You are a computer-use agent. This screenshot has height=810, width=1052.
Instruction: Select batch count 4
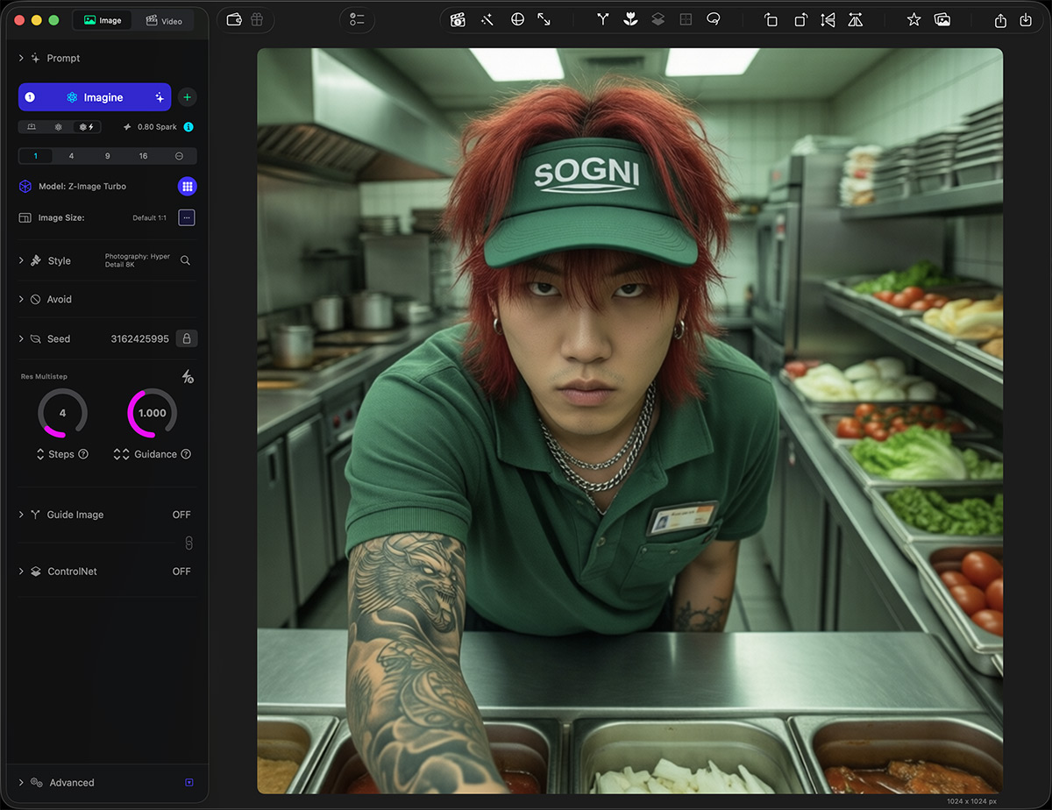coord(71,156)
